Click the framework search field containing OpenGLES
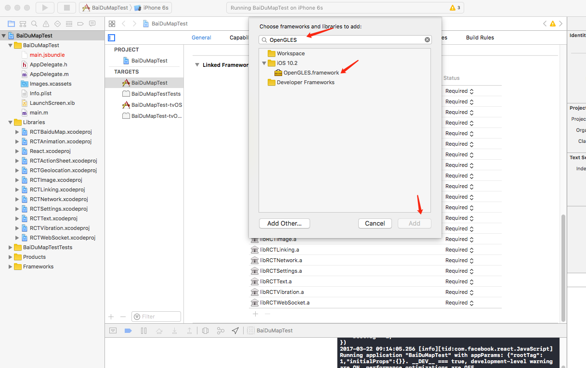Image resolution: width=586 pixels, height=368 pixels. coord(345,40)
